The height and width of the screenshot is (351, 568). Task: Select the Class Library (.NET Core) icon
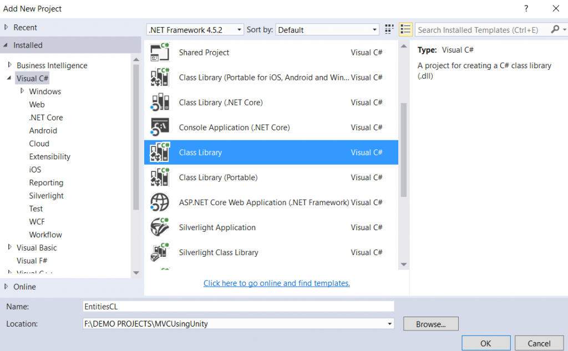160,103
